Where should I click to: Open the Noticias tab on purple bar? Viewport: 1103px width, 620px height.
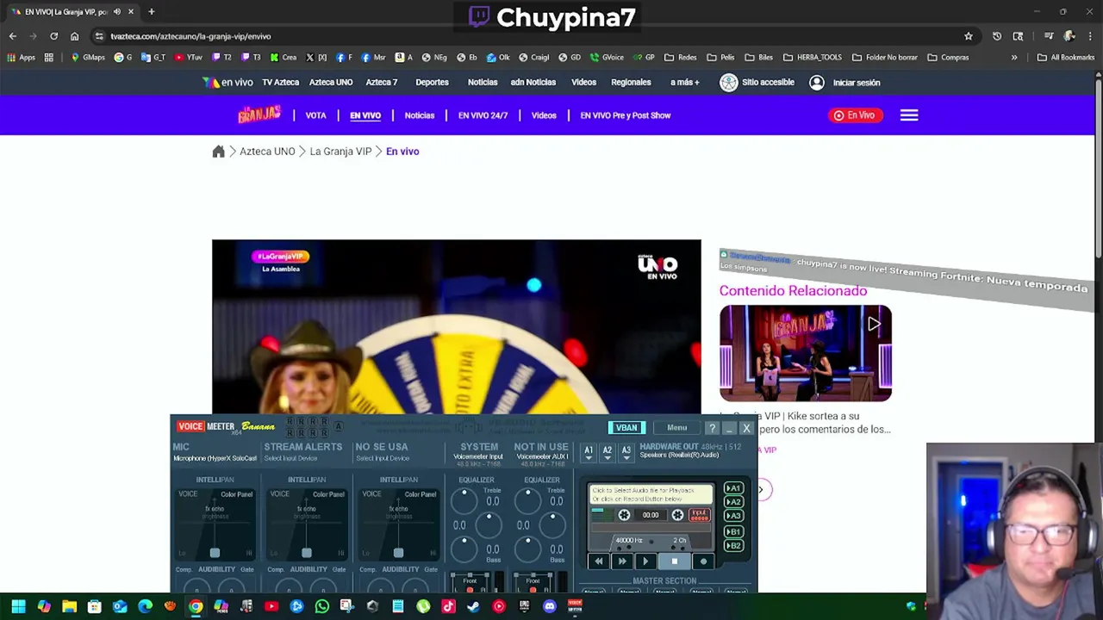(x=420, y=115)
